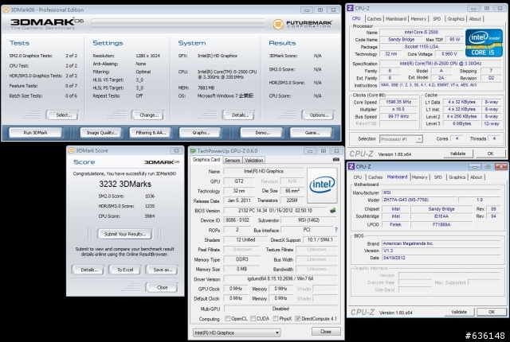510x342 pixels.
Task: Click the Demo button in 3DMark06
Action: (x=262, y=133)
